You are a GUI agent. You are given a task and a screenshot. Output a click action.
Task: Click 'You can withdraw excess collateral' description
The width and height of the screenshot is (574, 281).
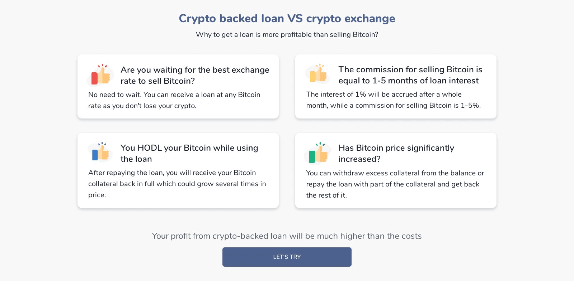click(x=395, y=184)
